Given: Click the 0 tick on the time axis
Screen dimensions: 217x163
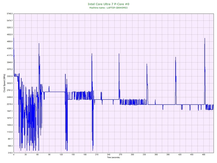Looking at the screenshot, I should [14, 155].
